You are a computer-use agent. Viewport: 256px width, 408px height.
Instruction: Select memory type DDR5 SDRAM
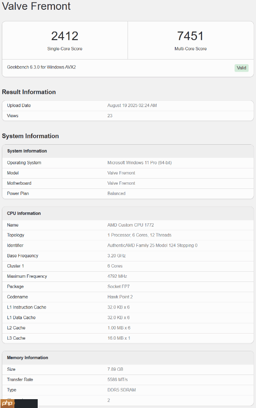click(x=121, y=390)
